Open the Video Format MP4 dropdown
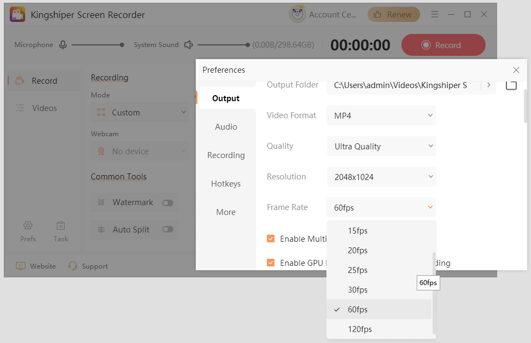The width and height of the screenshot is (531, 343). (x=381, y=115)
